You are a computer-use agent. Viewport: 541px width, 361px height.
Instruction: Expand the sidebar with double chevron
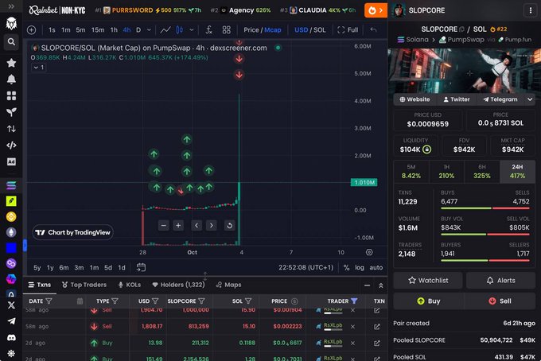click(x=11, y=6)
